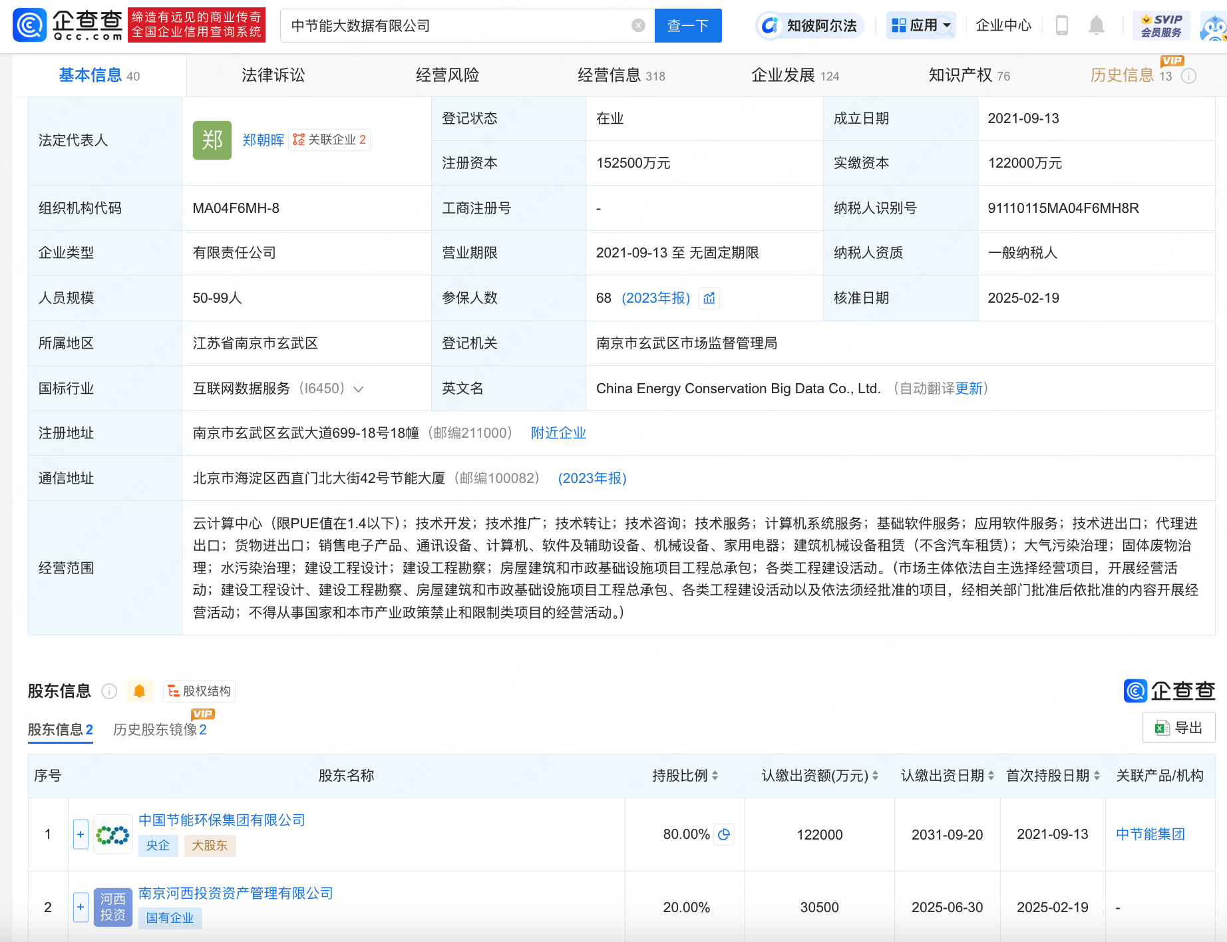Image resolution: width=1227 pixels, height=942 pixels.
Task: Switch to the 法律诉讼 tab
Action: (x=273, y=75)
